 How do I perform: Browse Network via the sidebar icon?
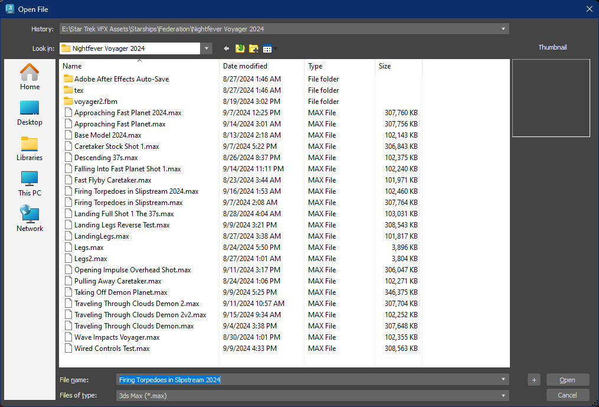(x=29, y=217)
